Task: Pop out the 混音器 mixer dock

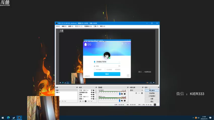Action: pos(128,87)
